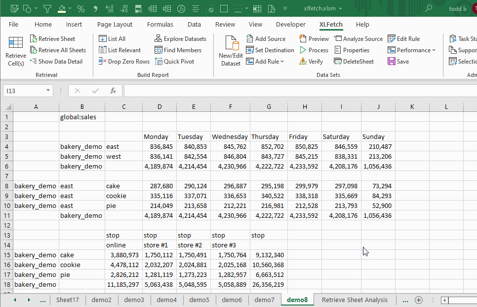Open New/Edit Dataset

tap(231, 51)
